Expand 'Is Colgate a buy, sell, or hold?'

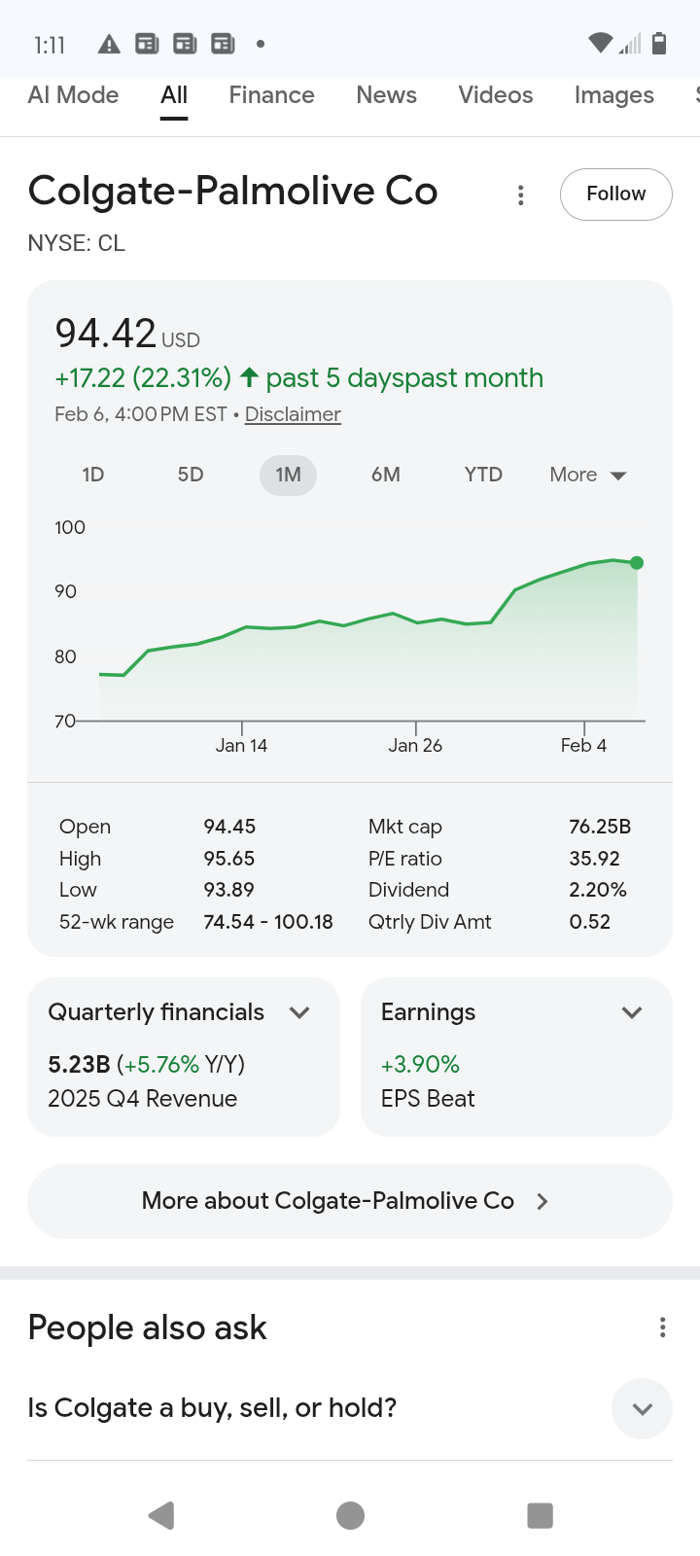[642, 1408]
